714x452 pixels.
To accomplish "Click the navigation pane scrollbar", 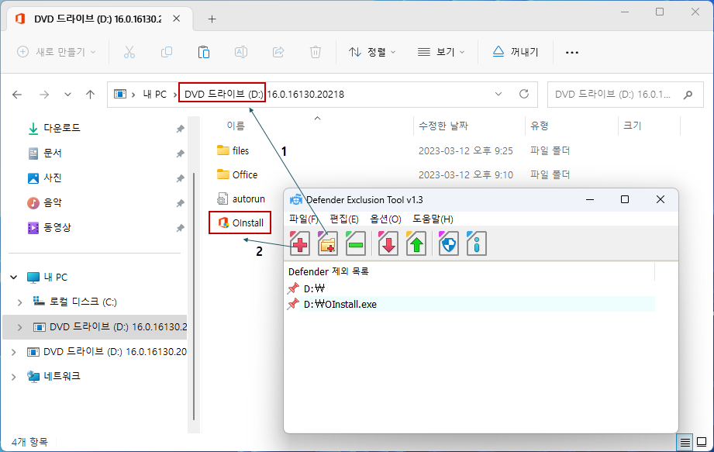I will point(194,296).
